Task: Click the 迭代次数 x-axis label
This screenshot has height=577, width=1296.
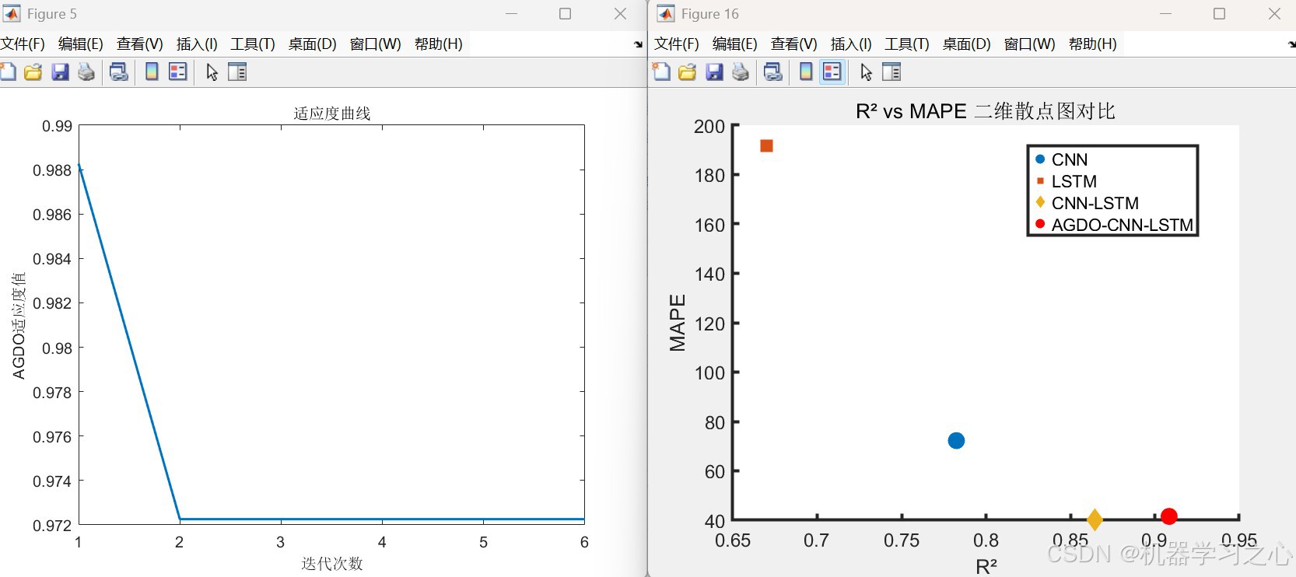Action: (332, 563)
